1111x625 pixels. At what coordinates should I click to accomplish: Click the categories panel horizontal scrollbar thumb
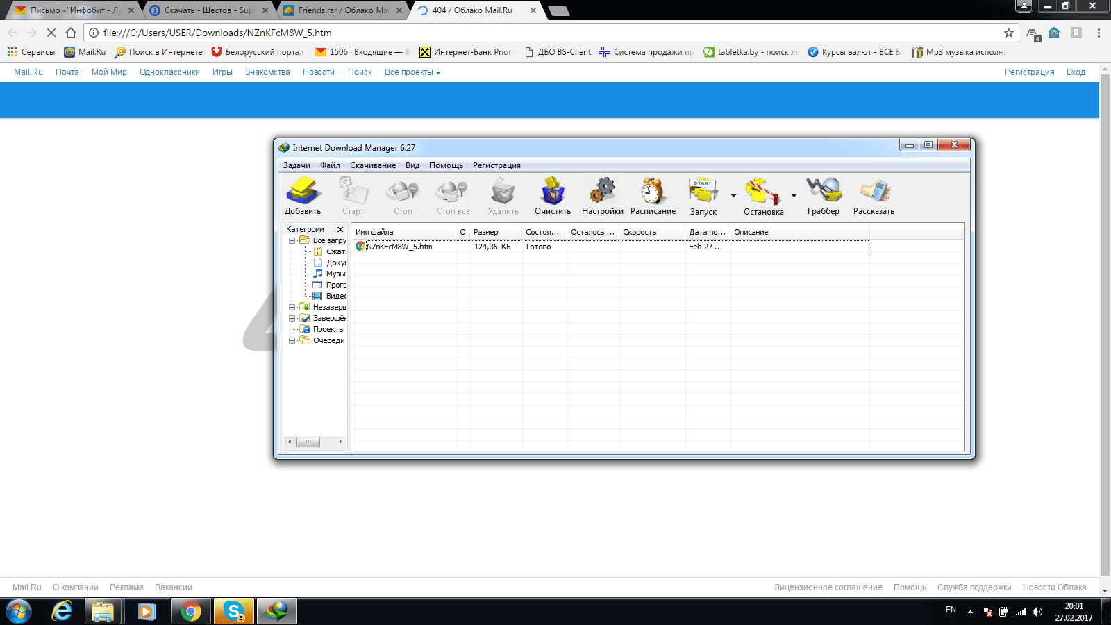(x=308, y=442)
